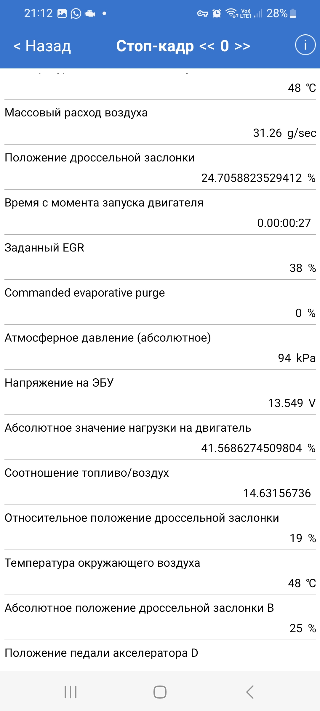Tap the Соотношение топливо/воздух row
The height and width of the screenshot is (711, 320).
(x=160, y=483)
